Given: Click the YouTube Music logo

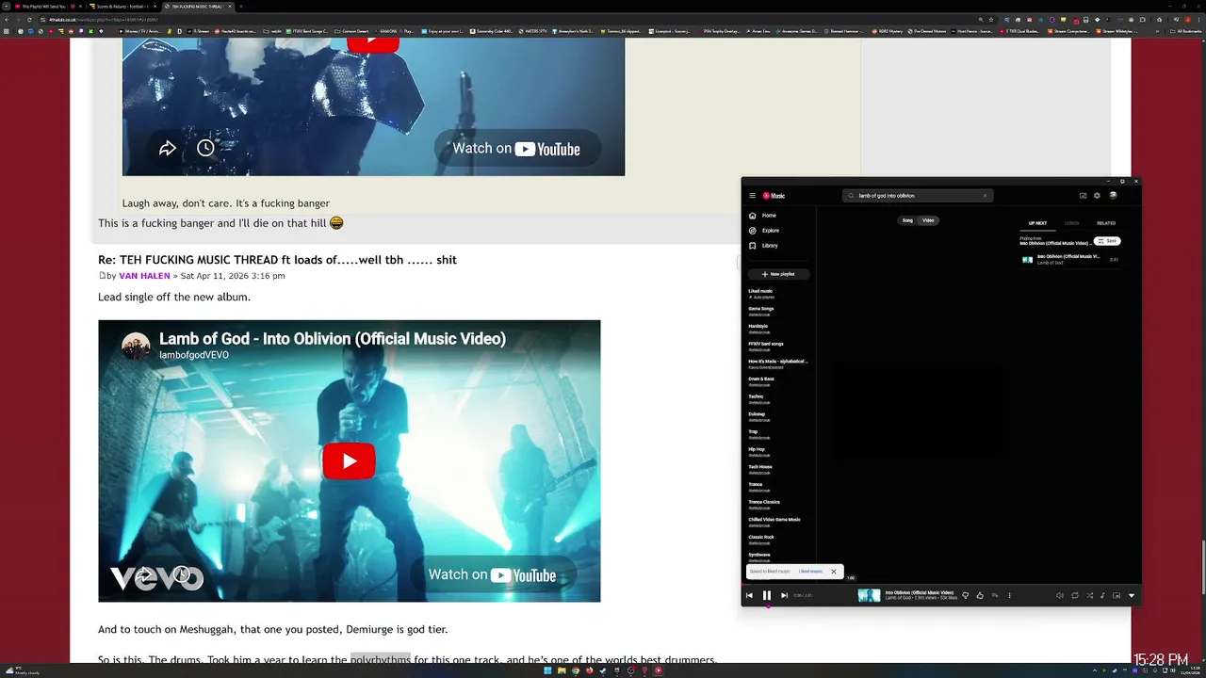Looking at the screenshot, I should click(x=774, y=196).
